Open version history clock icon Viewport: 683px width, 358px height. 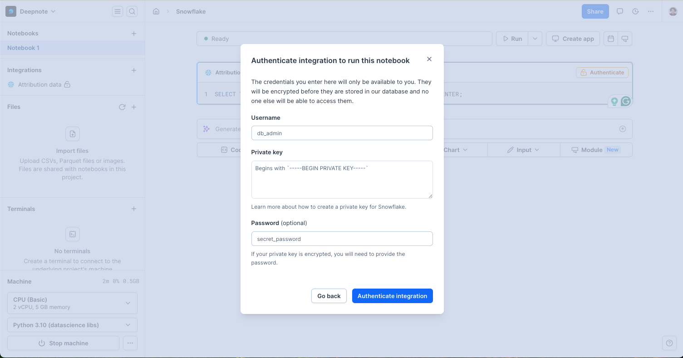click(635, 11)
